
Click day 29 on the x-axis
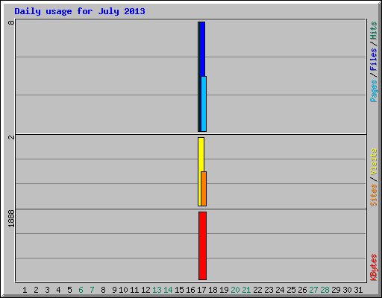pyautogui.click(x=336, y=290)
